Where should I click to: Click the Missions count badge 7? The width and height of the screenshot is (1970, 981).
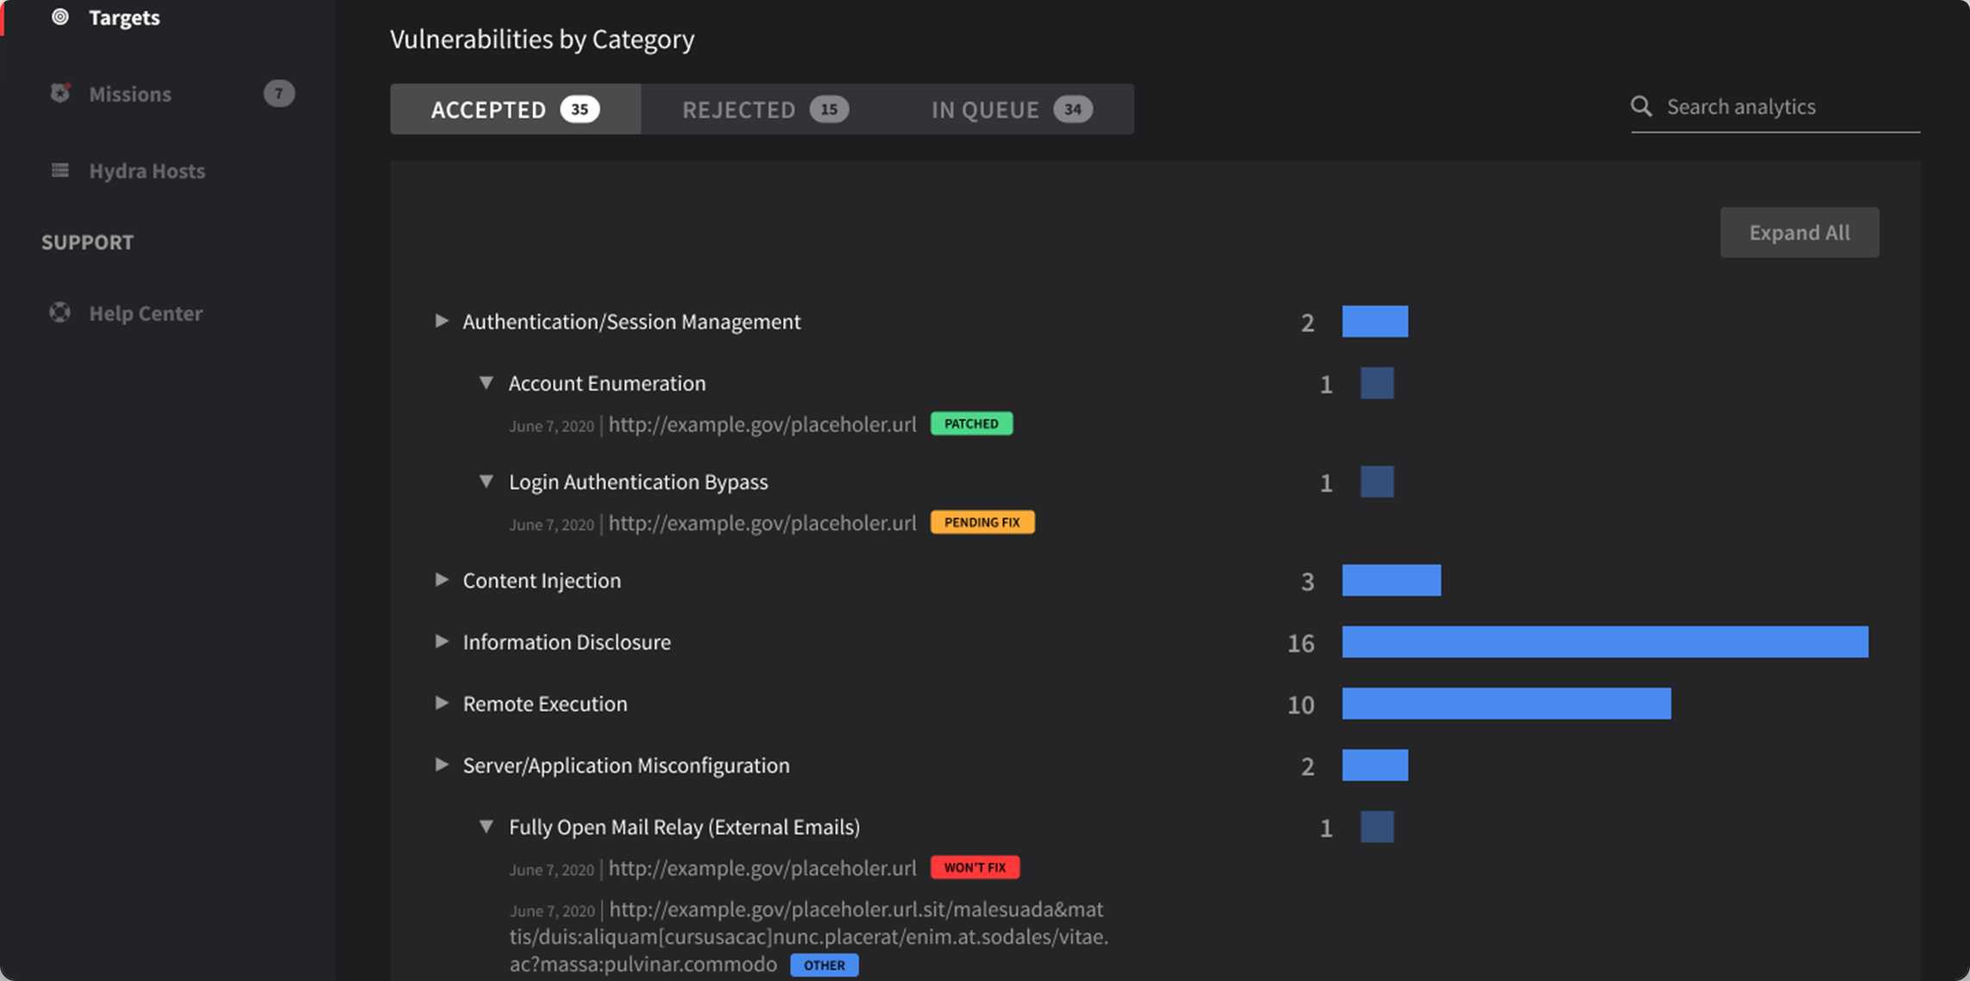(279, 93)
